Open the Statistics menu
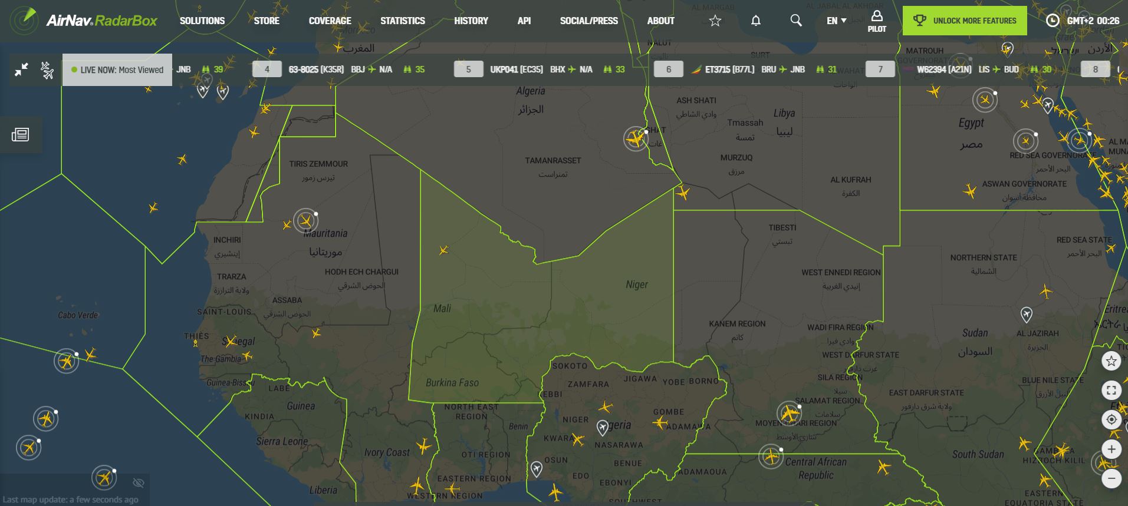This screenshot has width=1128, height=506. coord(402,21)
